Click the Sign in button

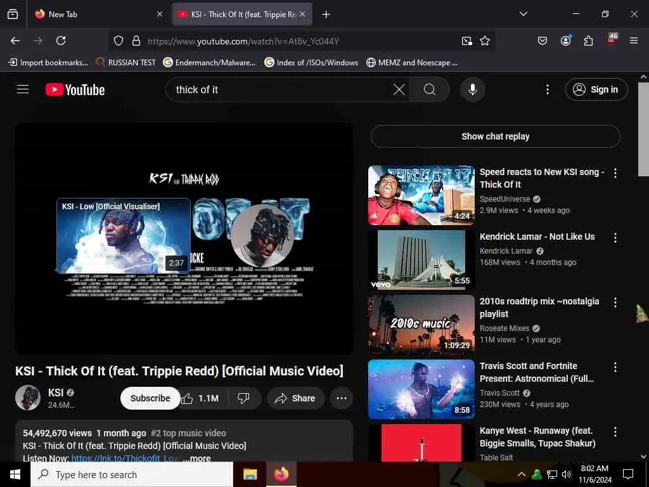pyautogui.click(x=596, y=89)
